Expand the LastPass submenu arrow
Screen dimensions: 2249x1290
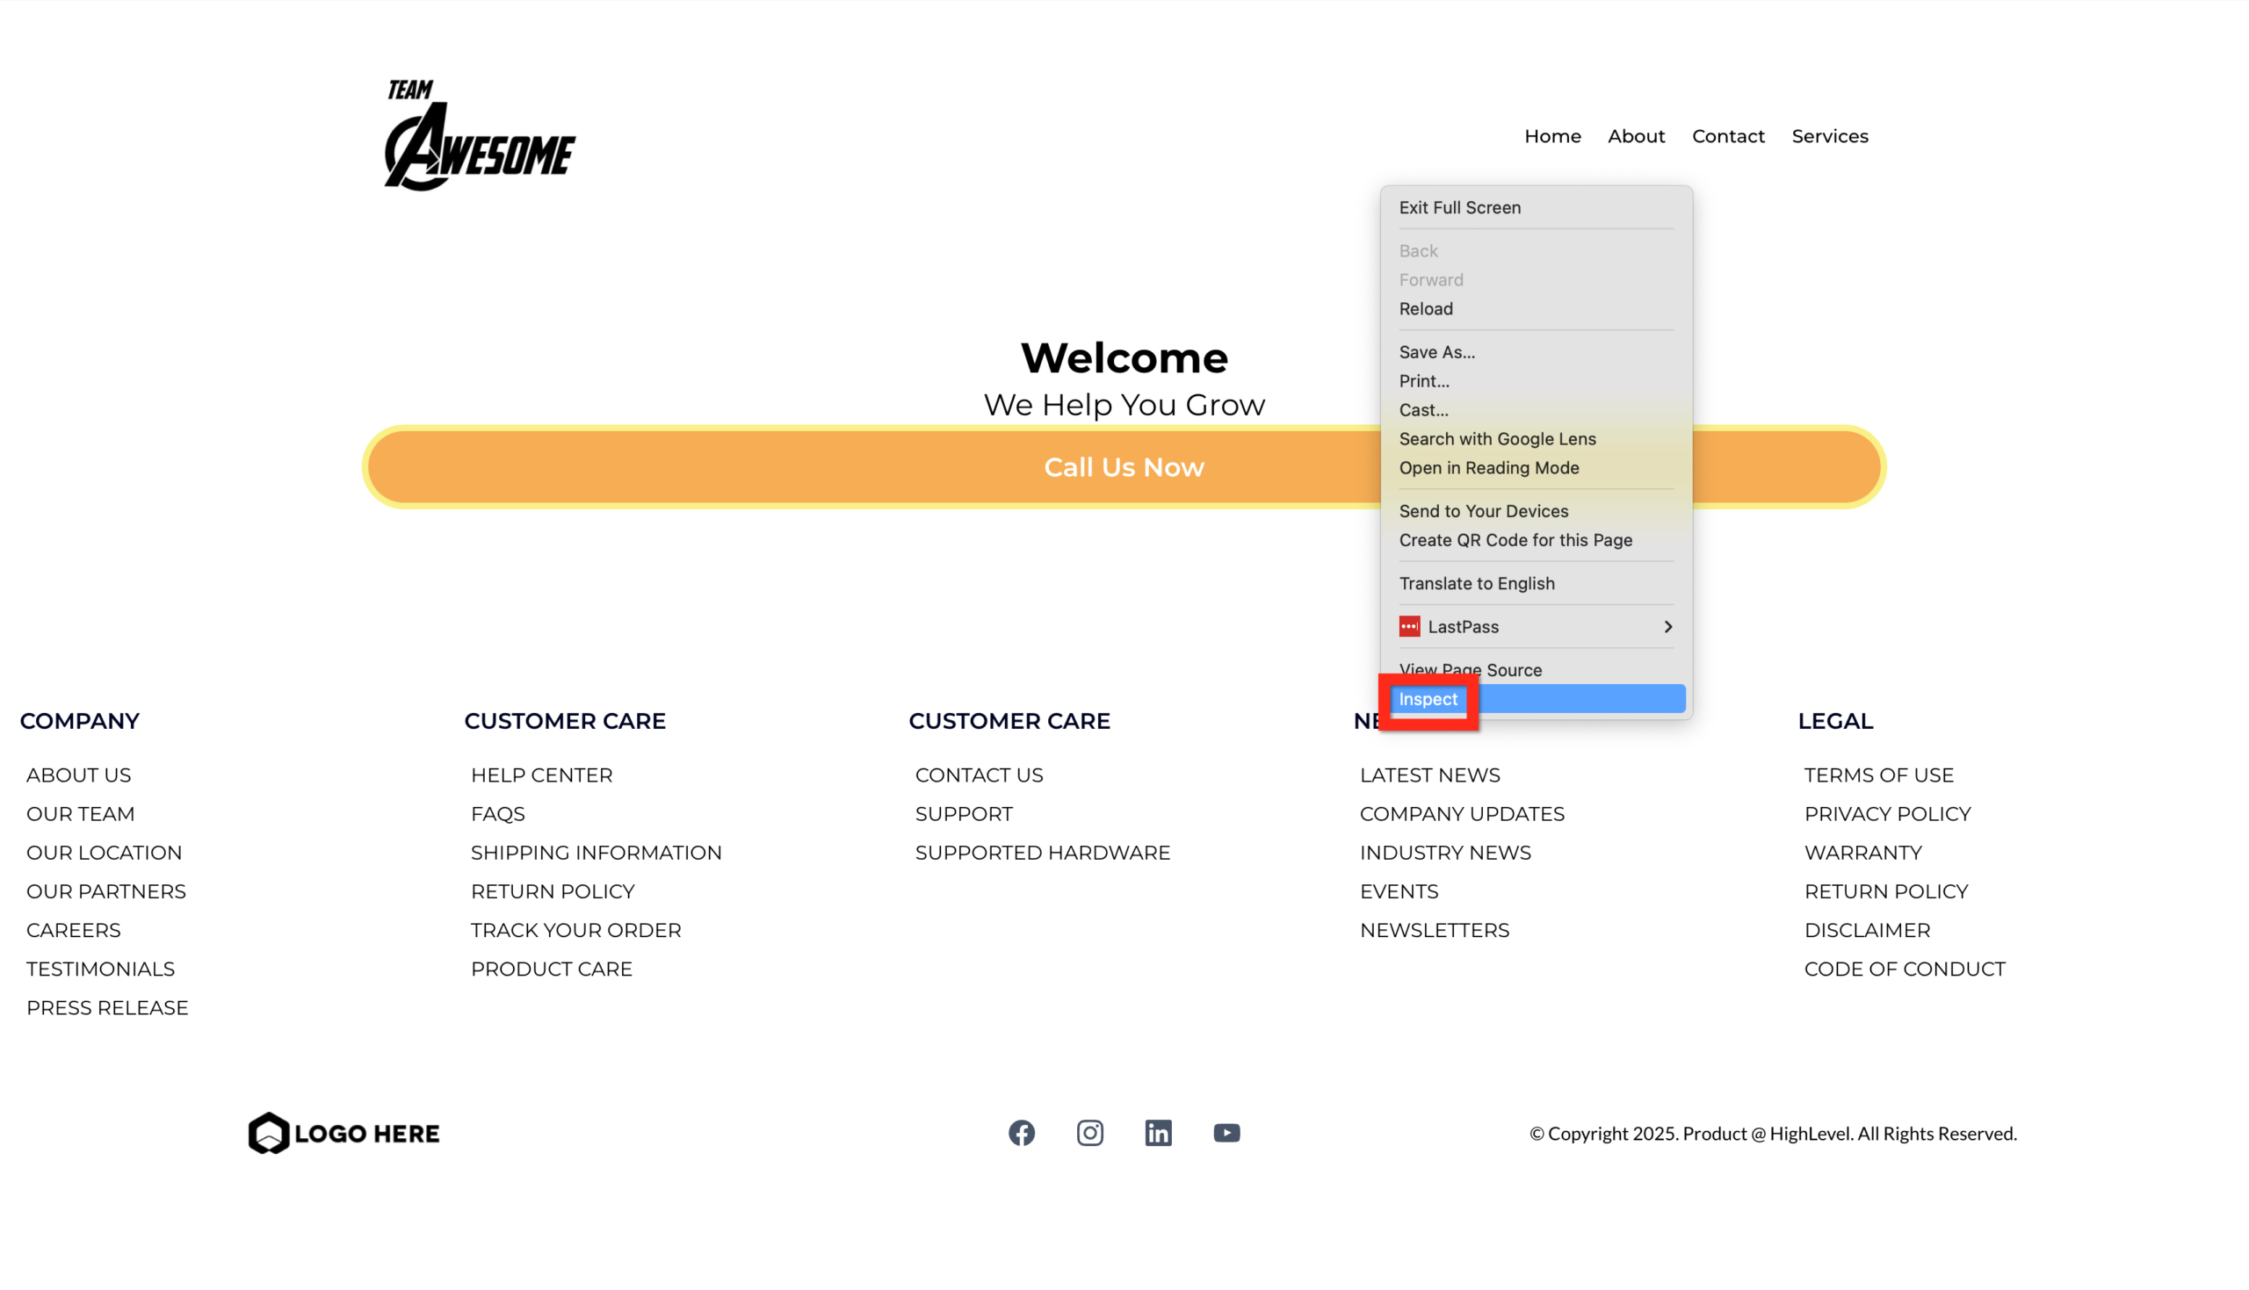[x=1668, y=626]
